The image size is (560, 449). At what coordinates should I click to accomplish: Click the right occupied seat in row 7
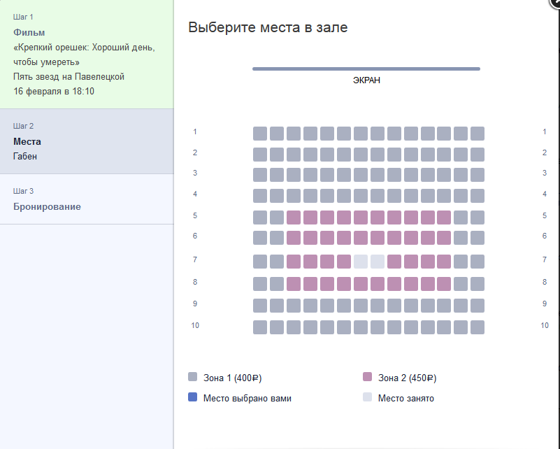click(x=378, y=262)
